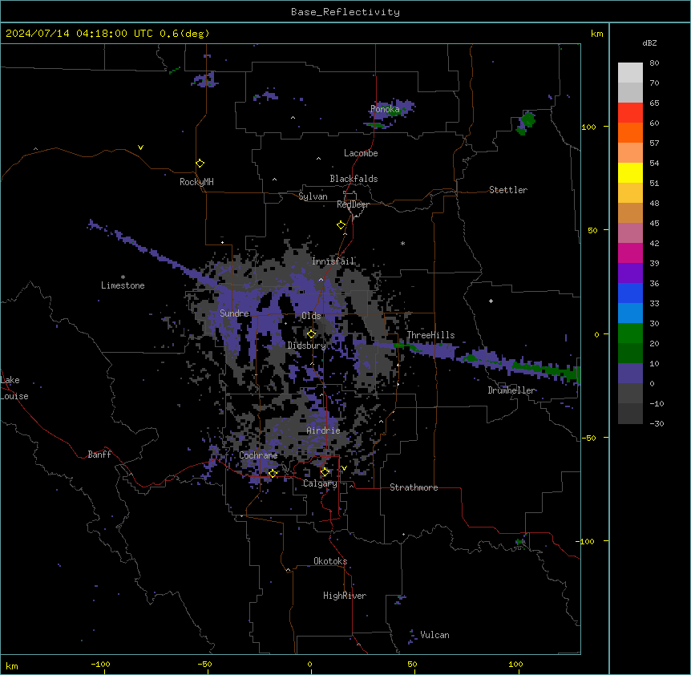Viewport: 691px width, 675px height.
Task: Click the Drumheller label
Action: point(511,390)
